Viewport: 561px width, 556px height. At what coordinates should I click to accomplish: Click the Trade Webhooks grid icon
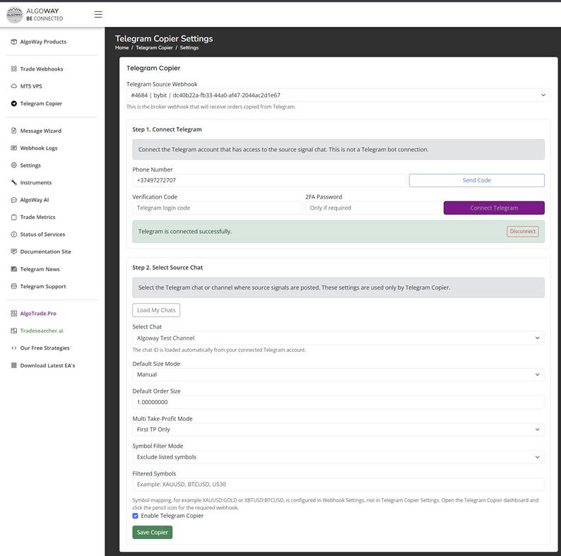[x=14, y=69]
